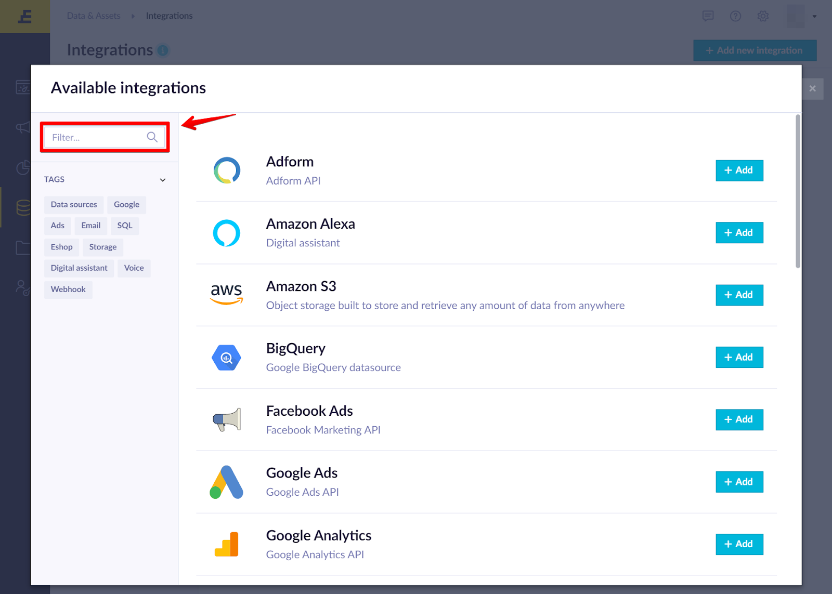Add the Amazon Alexa integration
Viewport: 832px width, 594px height.
[739, 233]
